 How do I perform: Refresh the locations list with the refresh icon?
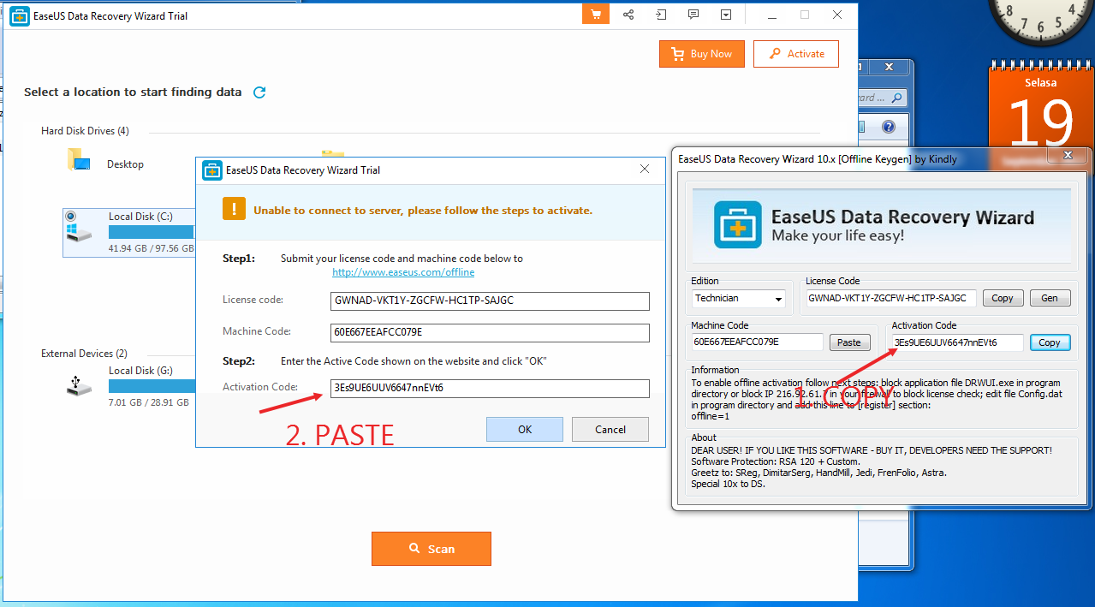click(x=259, y=92)
